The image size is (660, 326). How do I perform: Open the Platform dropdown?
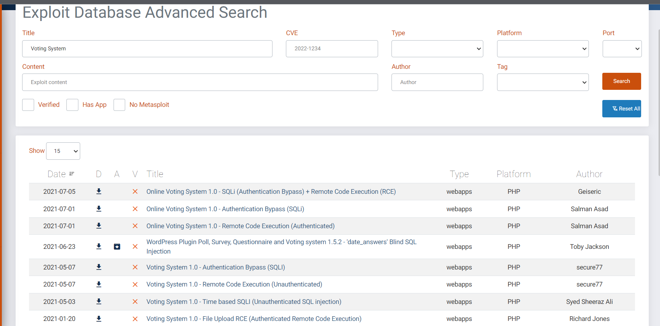pyautogui.click(x=543, y=49)
